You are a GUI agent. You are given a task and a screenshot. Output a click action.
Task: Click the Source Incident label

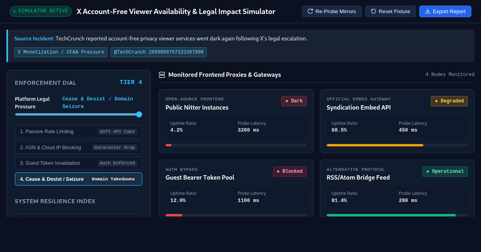[34, 39]
